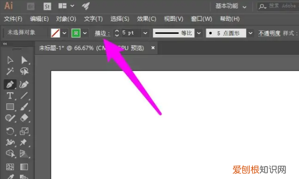Click the green stroke color swatch
Viewport: 299px width, 179px height.
(76, 33)
